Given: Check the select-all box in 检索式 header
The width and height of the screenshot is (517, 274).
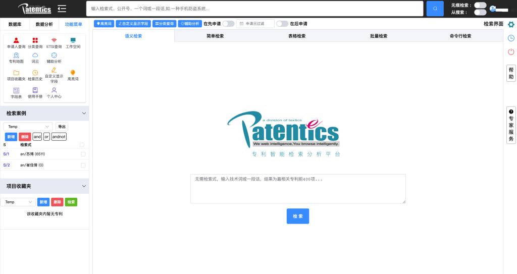Looking at the screenshot, I should pos(82,145).
